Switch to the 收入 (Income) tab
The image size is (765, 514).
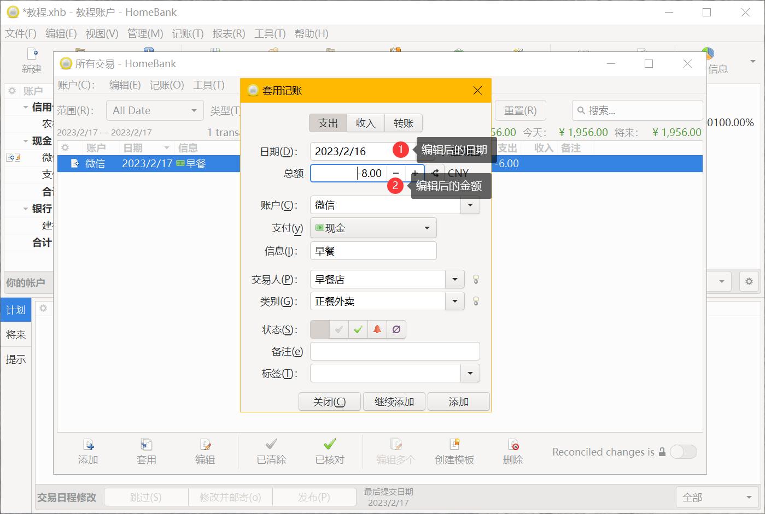pos(365,123)
